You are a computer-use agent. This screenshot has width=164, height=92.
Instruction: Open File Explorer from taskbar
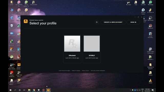click(29, 90)
